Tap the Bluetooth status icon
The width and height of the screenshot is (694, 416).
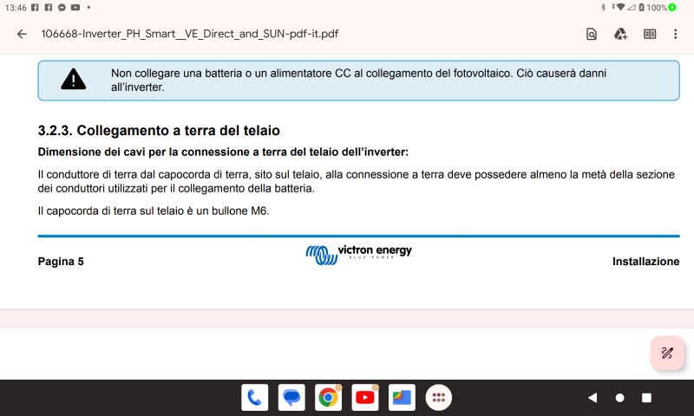pyautogui.click(x=603, y=7)
